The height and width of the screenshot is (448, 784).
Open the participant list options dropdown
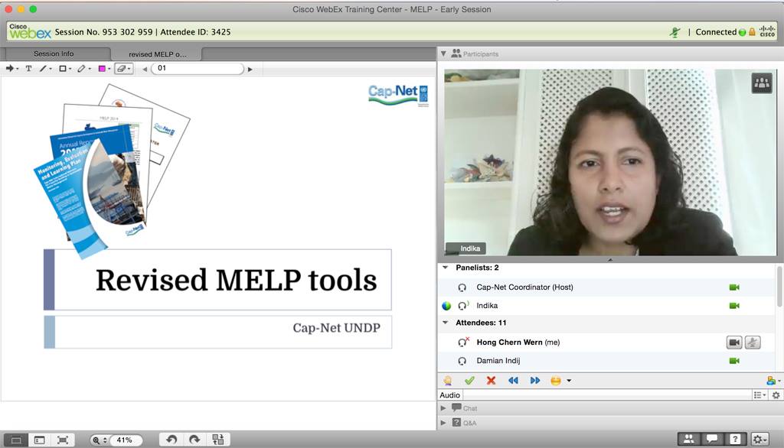pyautogui.click(x=759, y=395)
